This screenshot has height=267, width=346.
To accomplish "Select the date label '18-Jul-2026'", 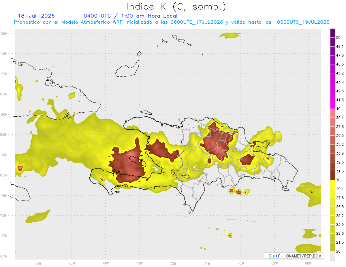I will pos(36,16).
